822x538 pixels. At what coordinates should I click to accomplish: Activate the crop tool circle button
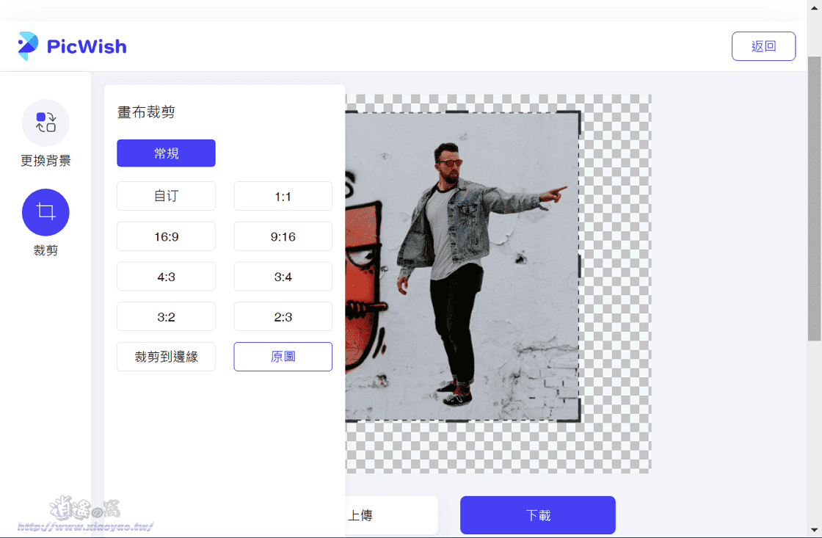[46, 211]
